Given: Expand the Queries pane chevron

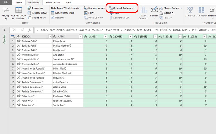Looking at the screenshot, I should pyautogui.click(x=4, y=30).
